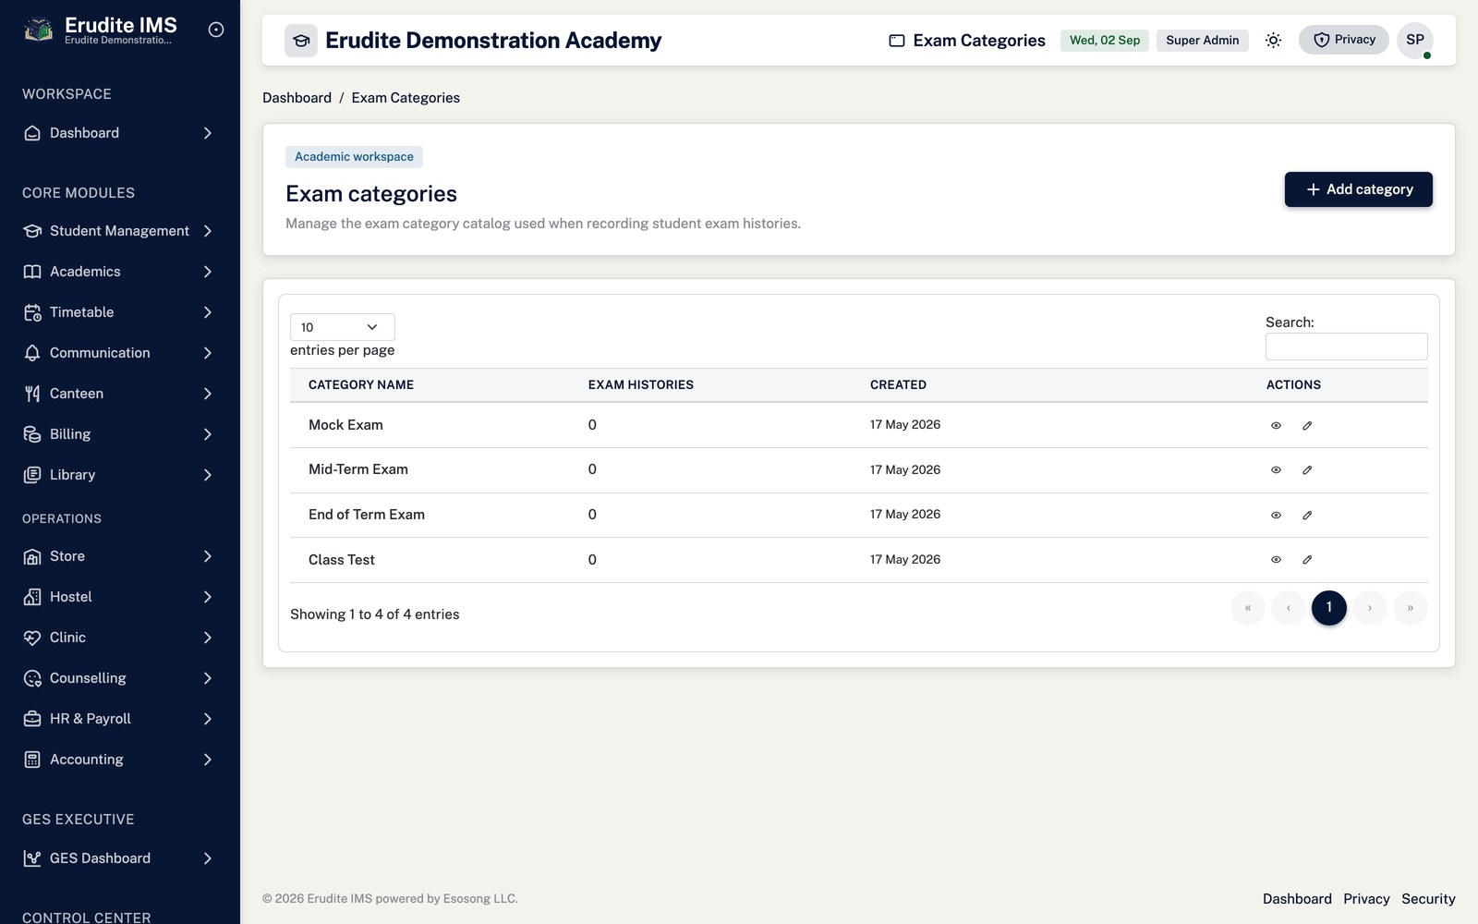Viewport: 1478px width, 924px height.
Task: Click the GES Dashboard chart icon
Action: [32, 858]
